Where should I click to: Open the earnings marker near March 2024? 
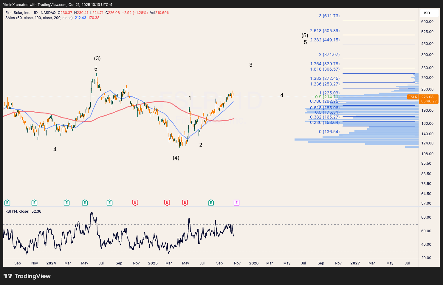pyautogui.click(x=66, y=203)
